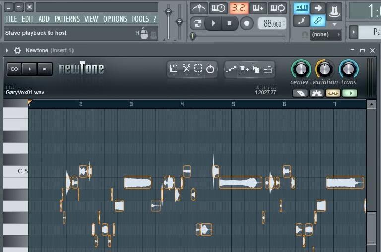Toggle wait for input before recording
This screenshot has height=252, width=381.
[x=218, y=8]
